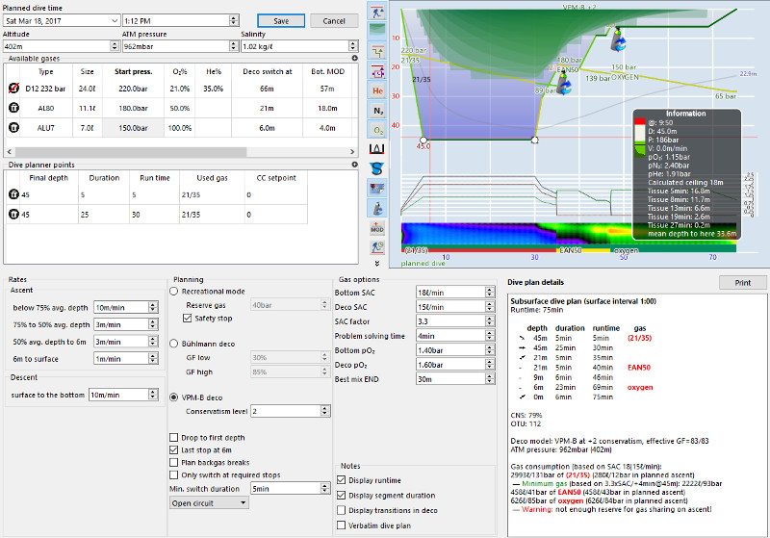Select Bühlmann deco radio button
The width and height of the screenshot is (770, 538).
(x=174, y=344)
